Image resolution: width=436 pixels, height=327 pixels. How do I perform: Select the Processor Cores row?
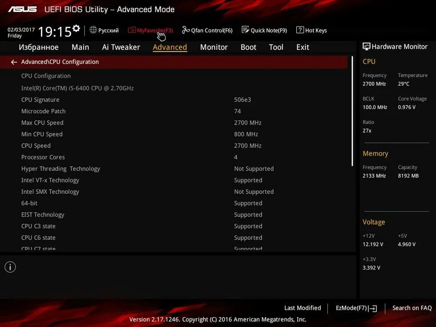174,157
